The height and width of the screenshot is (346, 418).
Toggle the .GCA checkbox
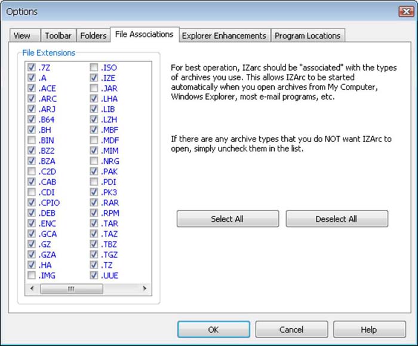(x=32, y=234)
